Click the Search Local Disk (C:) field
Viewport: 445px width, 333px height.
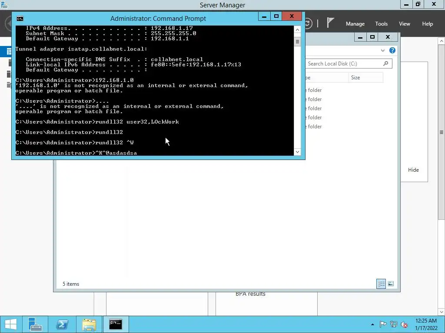tap(349, 64)
